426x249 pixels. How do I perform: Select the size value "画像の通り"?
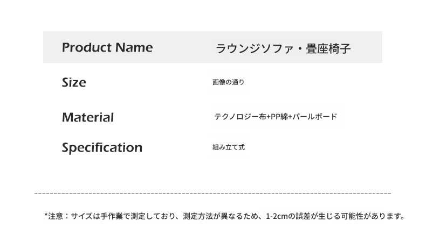(229, 83)
